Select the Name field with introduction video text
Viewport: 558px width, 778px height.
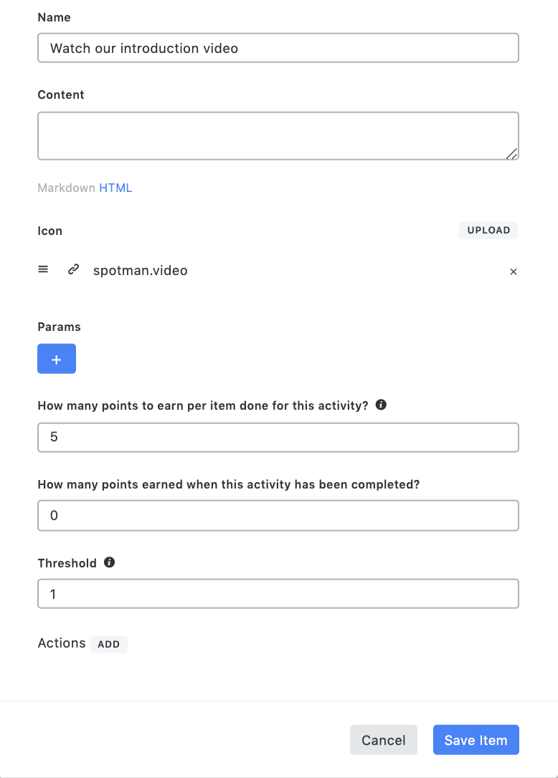click(278, 47)
